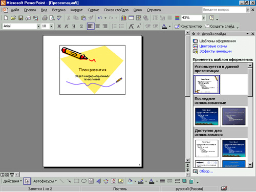Viewport: 256px width, 192px height.
Task: Insert WordArt with the tilted A icon
Action: (x=98, y=181)
